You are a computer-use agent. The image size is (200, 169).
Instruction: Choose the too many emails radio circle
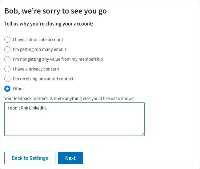[7, 49]
